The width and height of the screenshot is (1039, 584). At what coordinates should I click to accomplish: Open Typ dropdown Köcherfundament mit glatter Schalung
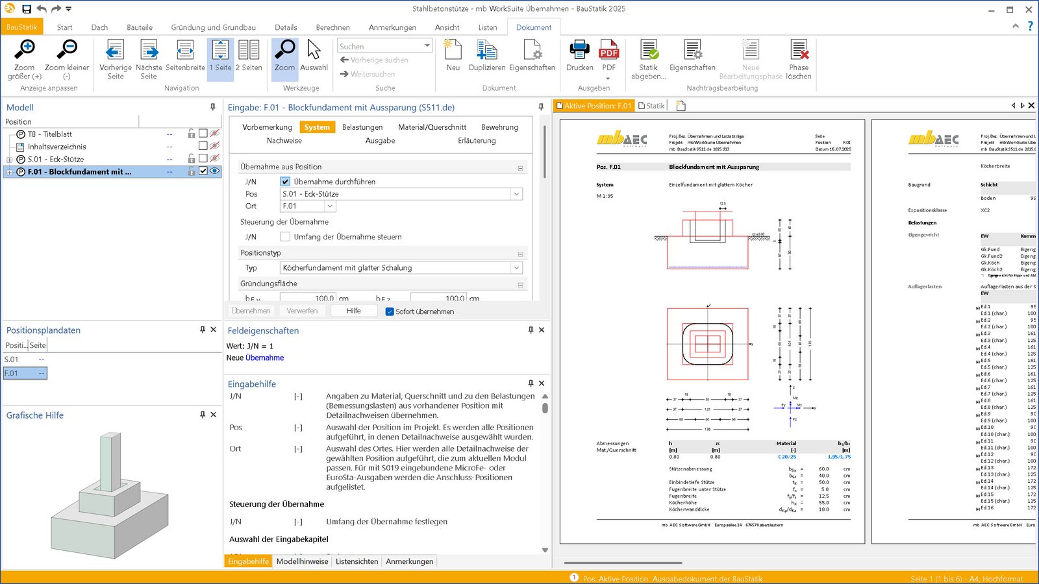coord(516,268)
